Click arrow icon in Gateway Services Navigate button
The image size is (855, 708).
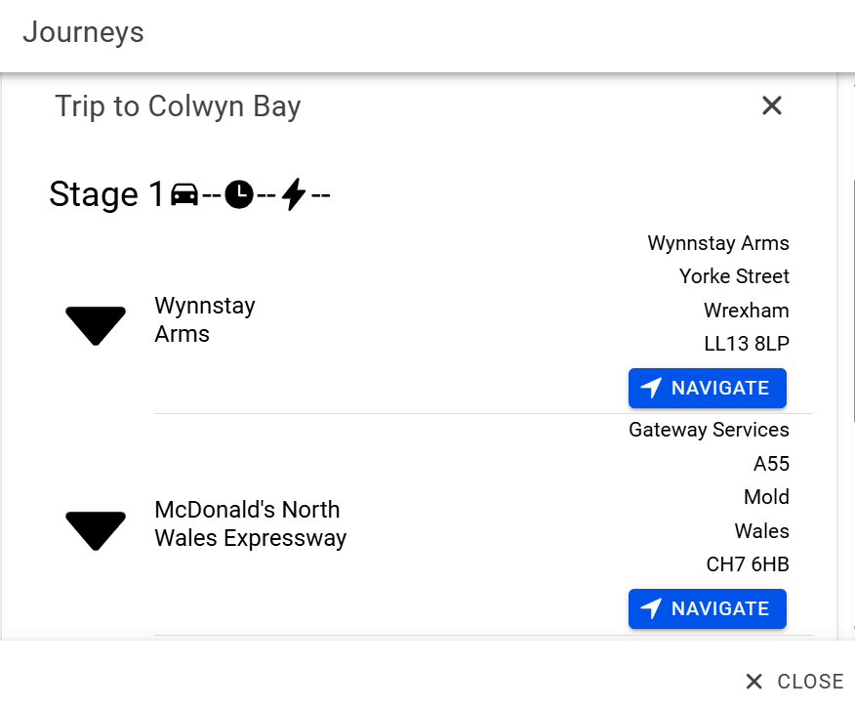(651, 609)
